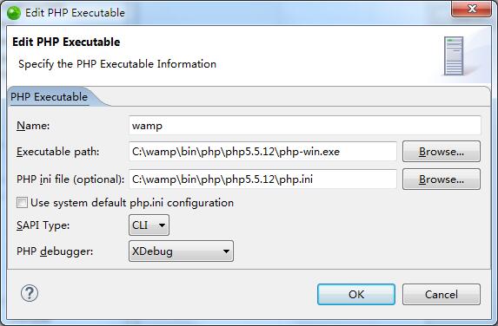Close the Edit PHP Executable dialog

click(x=472, y=9)
